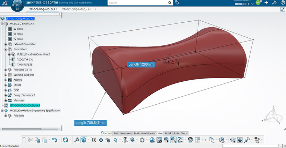This screenshot has height=148, width=286.
Task: Collapse the Parameters tree node
Action: click(6, 49)
